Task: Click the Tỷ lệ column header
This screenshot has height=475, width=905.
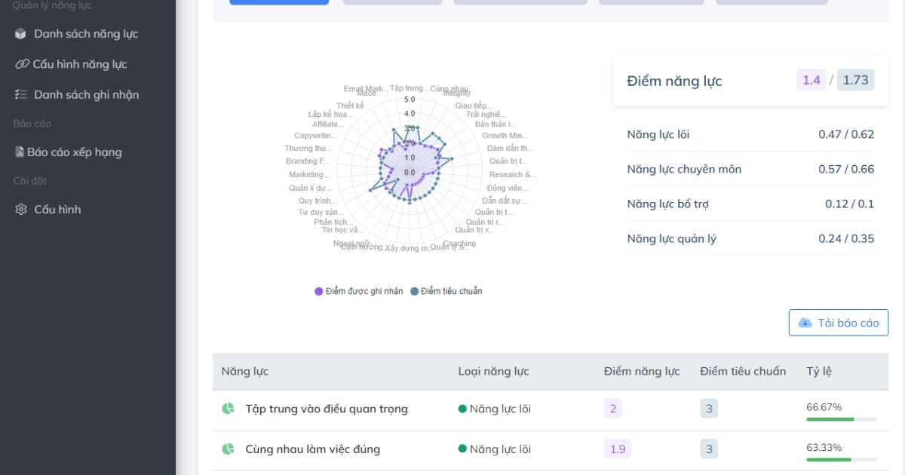Action: tap(819, 371)
